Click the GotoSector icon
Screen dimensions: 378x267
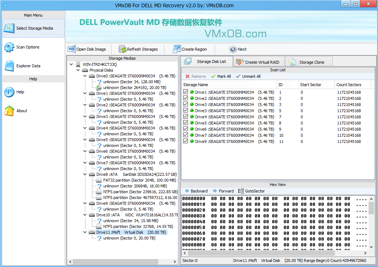241,191
